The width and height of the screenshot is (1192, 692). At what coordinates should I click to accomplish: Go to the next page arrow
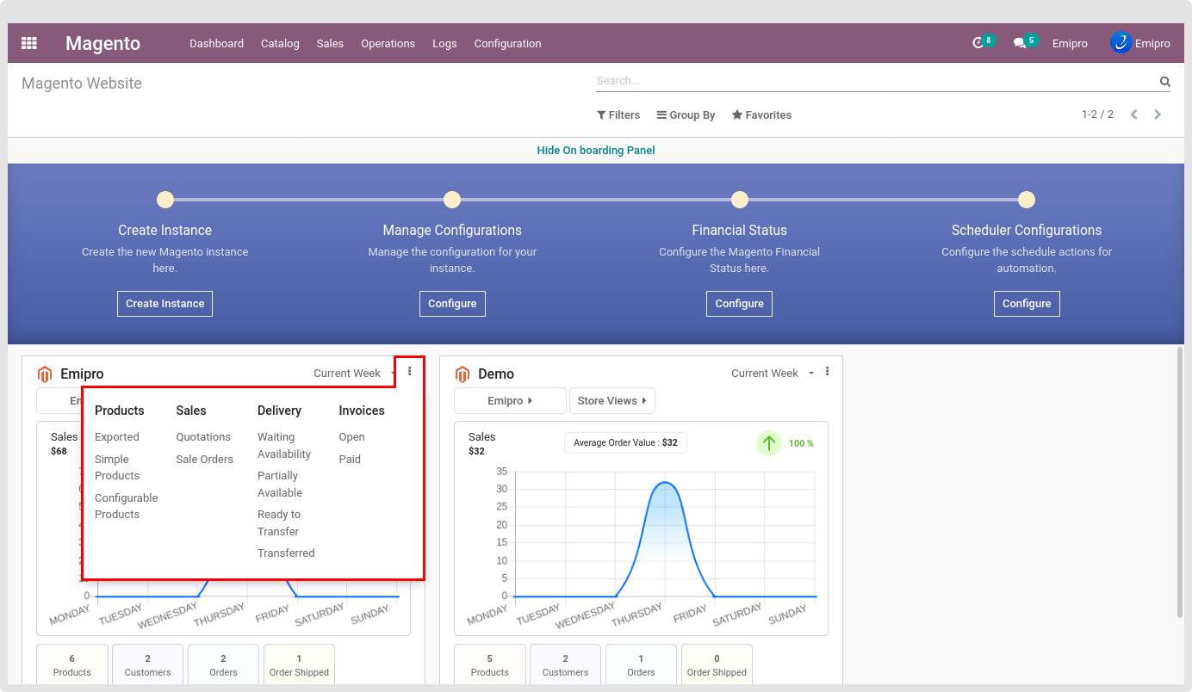pyautogui.click(x=1158, y=114)
